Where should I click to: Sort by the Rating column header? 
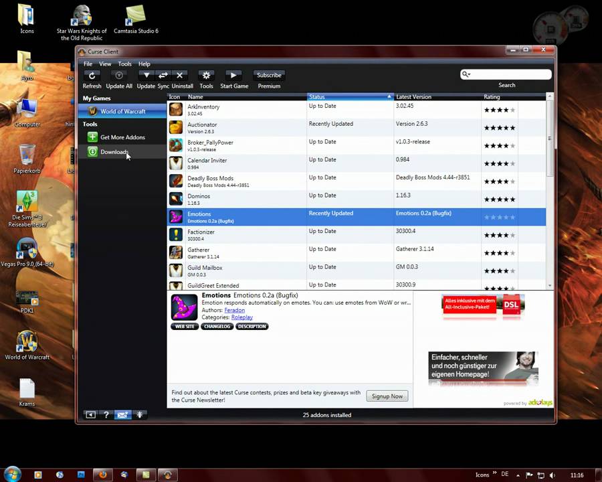[x=499, y=97]
